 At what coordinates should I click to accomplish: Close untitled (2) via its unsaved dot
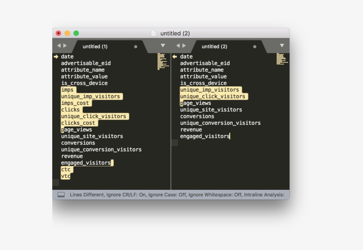pyautogui.click(x=255, y=46)
